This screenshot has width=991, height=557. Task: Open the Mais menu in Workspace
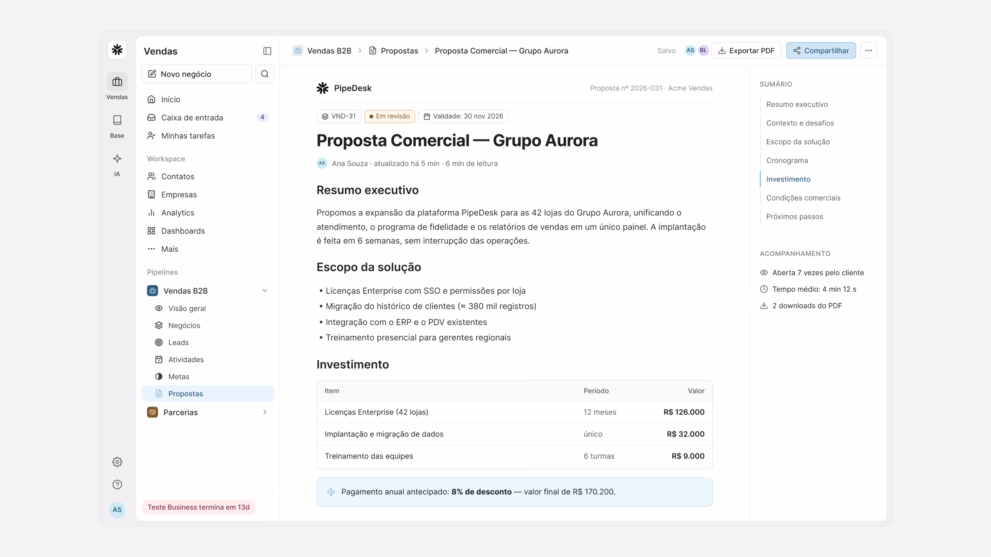[208, 249]
